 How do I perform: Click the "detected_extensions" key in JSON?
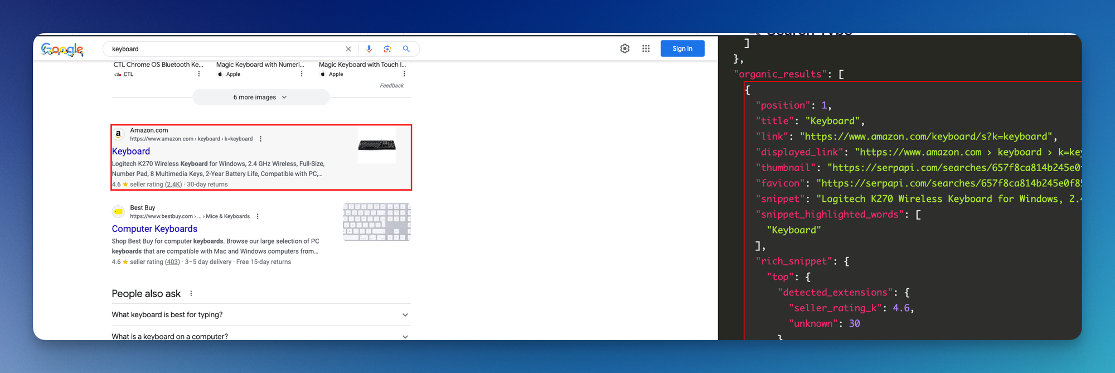835,293
